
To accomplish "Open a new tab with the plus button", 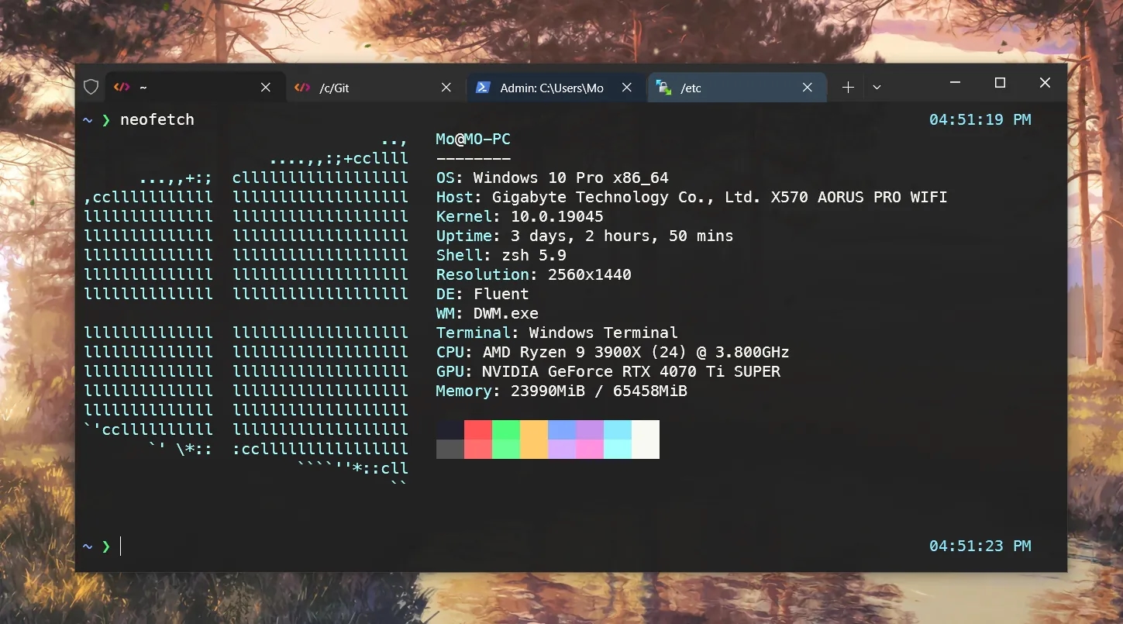I will (x=848, y=88).
